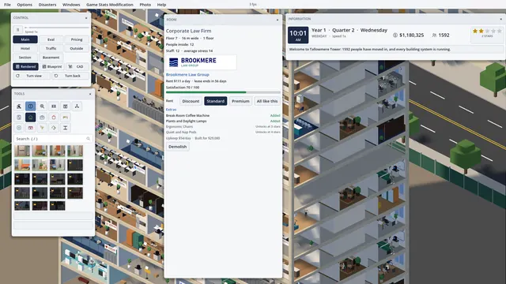
Task: Click the 10:01 AM clock display
Action: pos(298,35)
